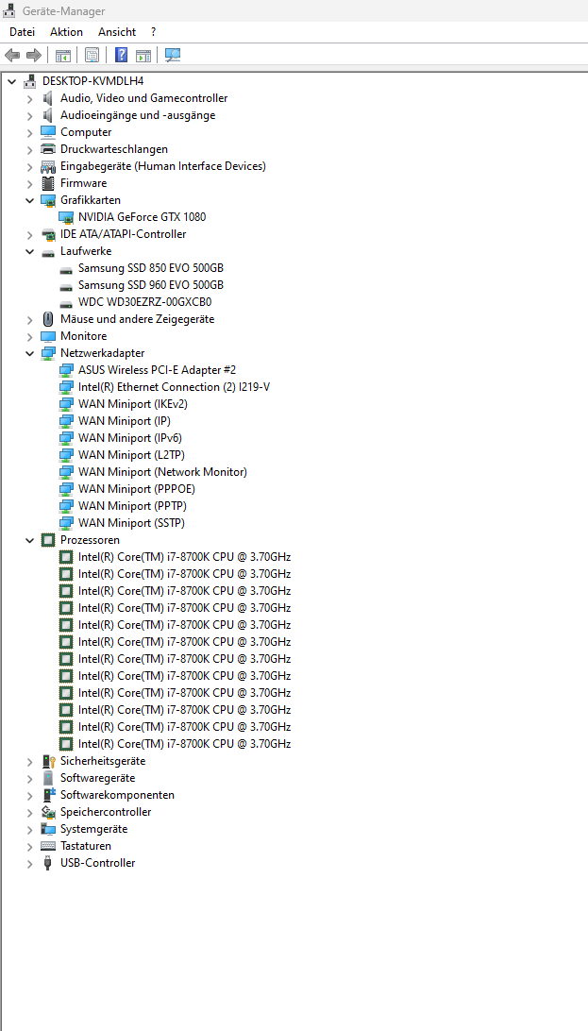Viewport: 588px width, 1031px height.
Task: Open the Properties toolbar icon
Action: (x=92, y=55)
